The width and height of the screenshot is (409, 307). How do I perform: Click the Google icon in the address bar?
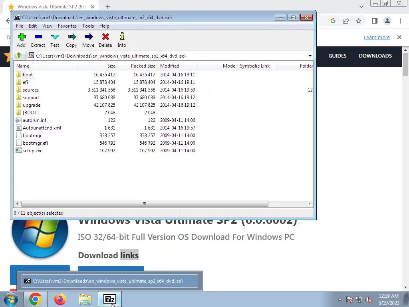pos(333,21)
